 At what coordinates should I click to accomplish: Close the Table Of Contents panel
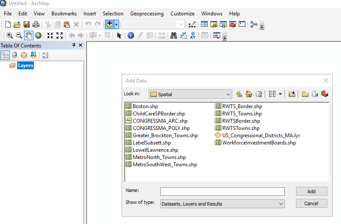click(81, 45)
